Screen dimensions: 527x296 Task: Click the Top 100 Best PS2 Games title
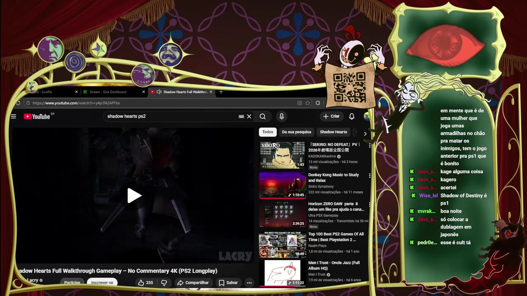(336, 237)
